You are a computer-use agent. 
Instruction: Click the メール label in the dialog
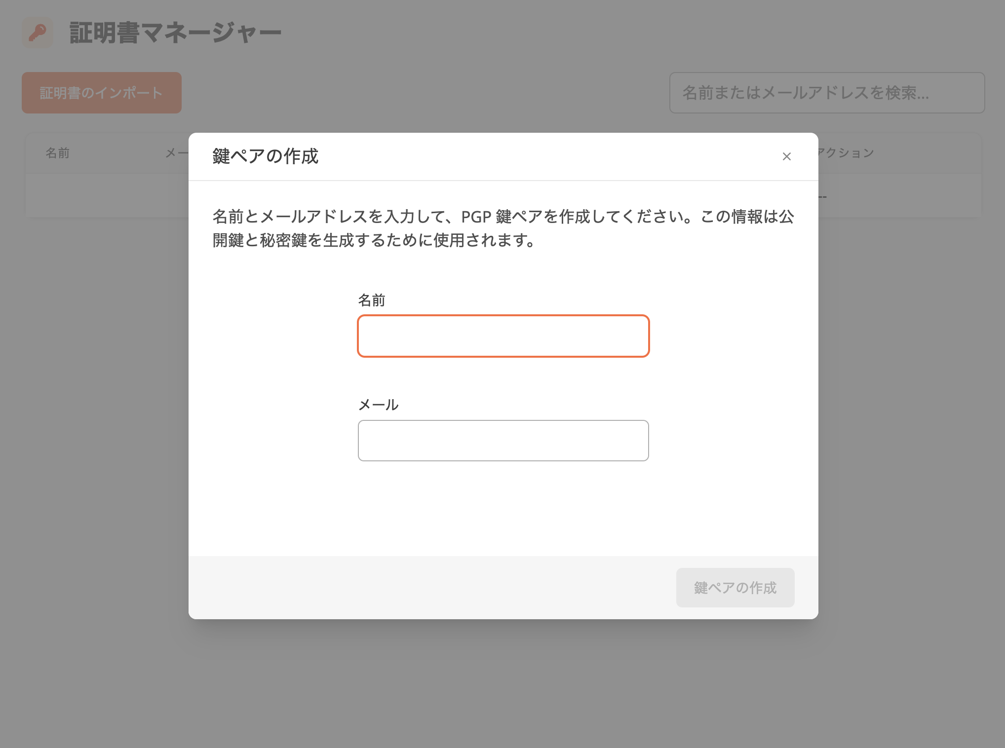click(x=378, y=405)
